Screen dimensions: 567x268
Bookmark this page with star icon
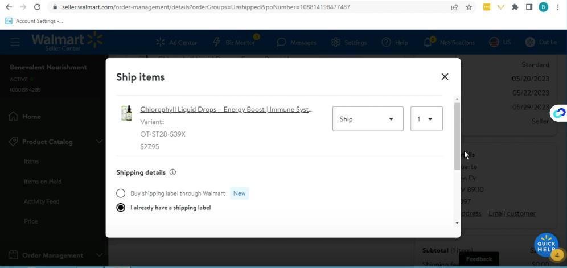tap(469, 7)
